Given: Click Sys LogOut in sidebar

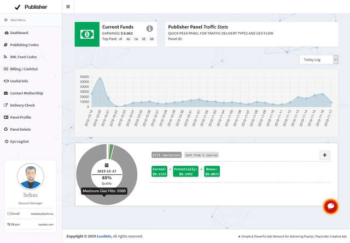Looking at the screenshot, I should coord(19,141).
